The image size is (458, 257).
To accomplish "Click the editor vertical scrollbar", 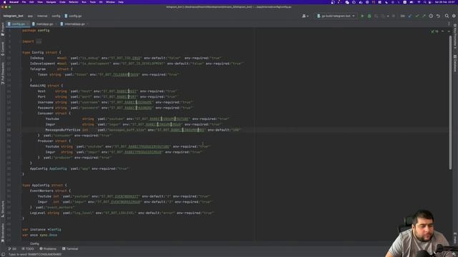I will click(450, 102).
